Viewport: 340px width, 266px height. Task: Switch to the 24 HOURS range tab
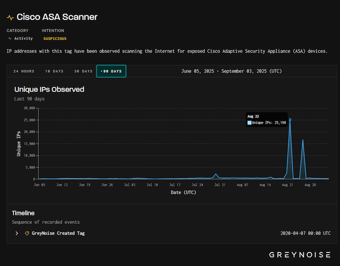(24, 71)
